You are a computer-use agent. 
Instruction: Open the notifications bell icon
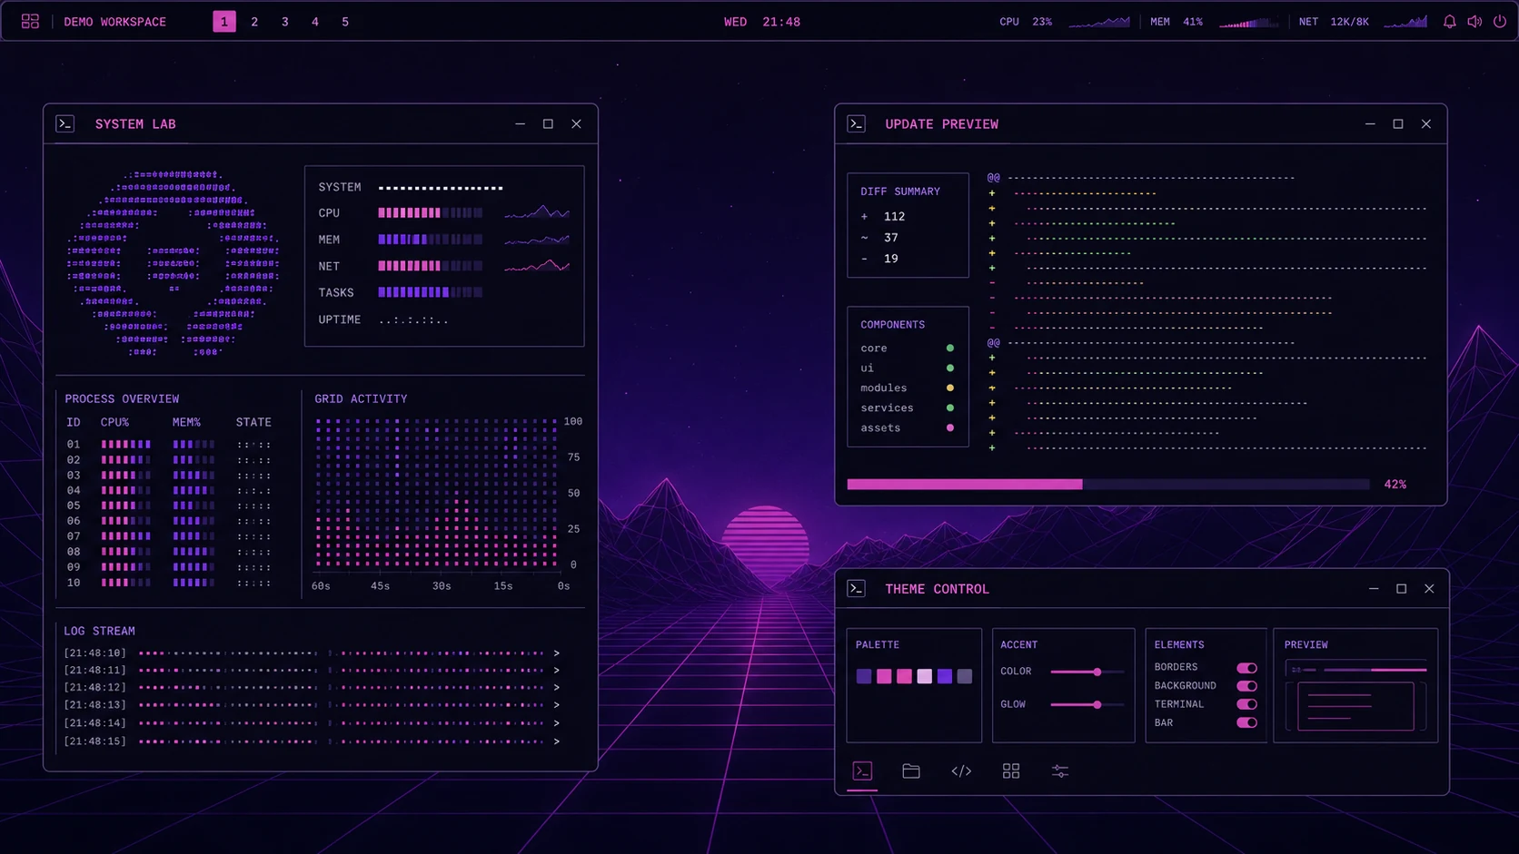(1450, 22)
